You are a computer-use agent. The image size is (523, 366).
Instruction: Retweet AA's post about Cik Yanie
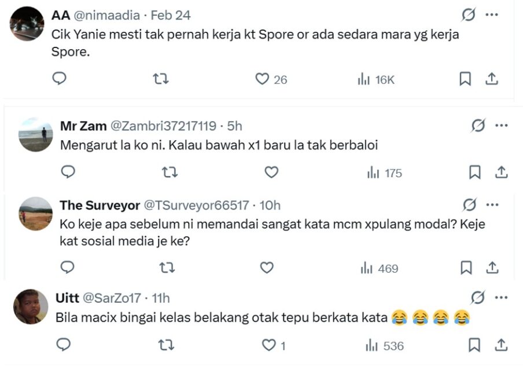click(160, 79)
